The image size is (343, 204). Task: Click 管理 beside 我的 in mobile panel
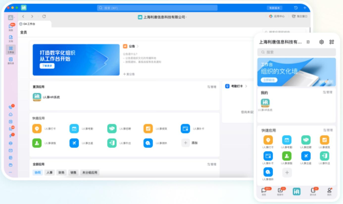pos(328,92)
